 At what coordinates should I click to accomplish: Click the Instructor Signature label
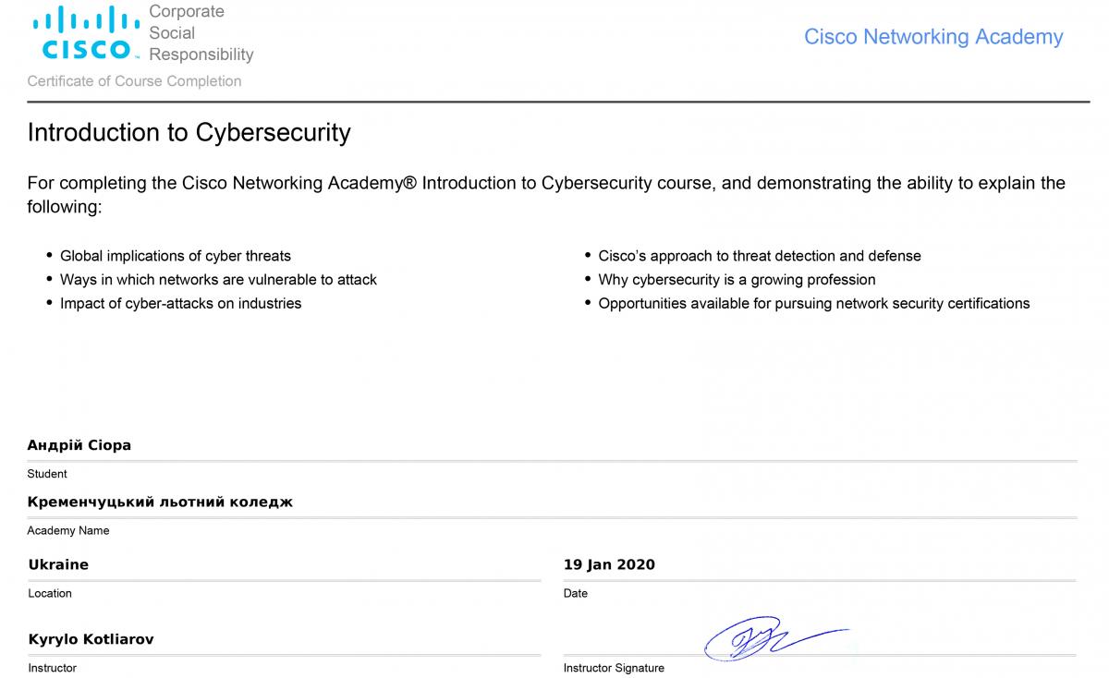click(x=614, y=668)
